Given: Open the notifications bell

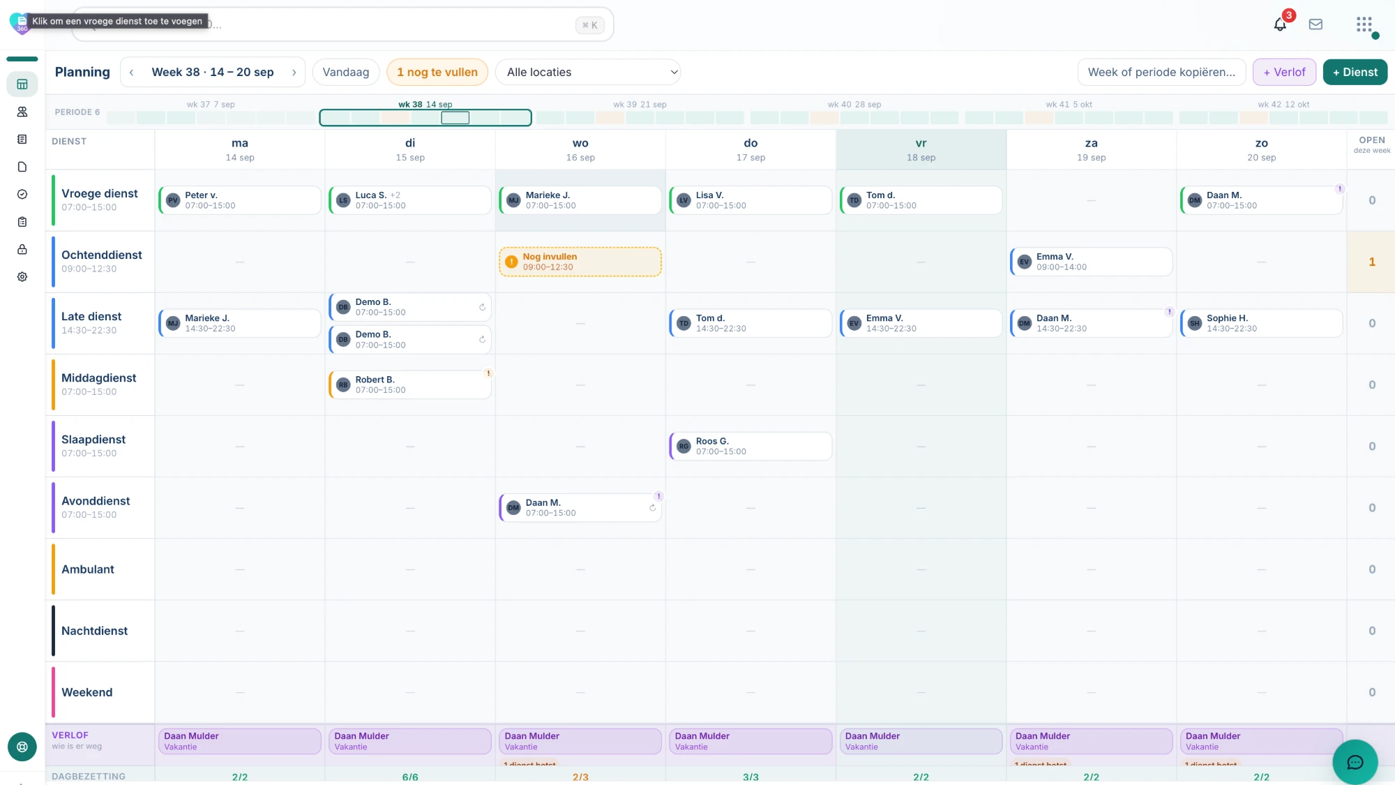Looking at the screenshot, I should (x=1280, y=24).
